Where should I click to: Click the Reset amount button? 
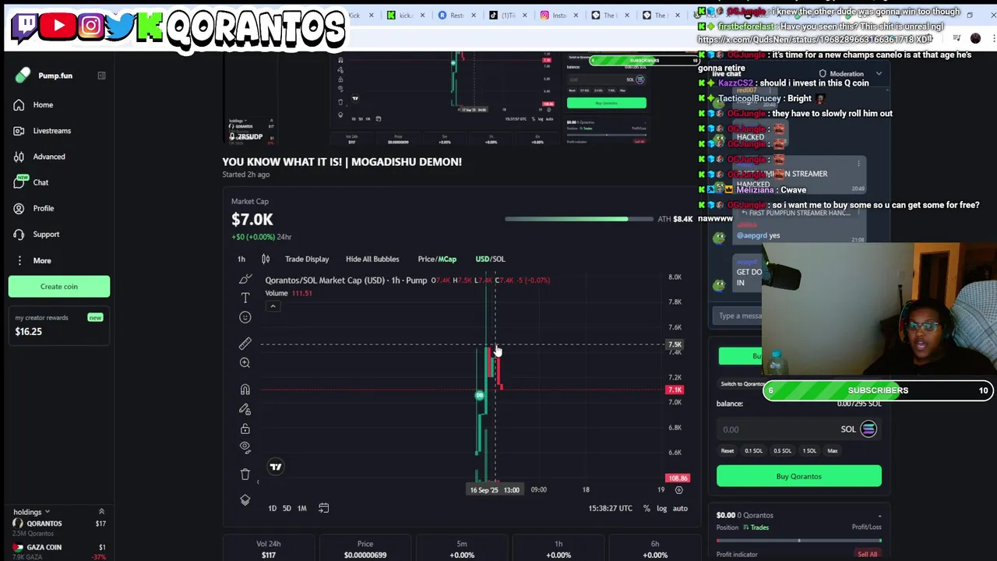(727, 450)
